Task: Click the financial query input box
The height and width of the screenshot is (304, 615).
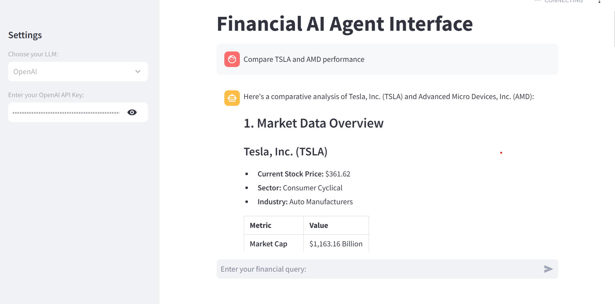Action: coord(379,269)
